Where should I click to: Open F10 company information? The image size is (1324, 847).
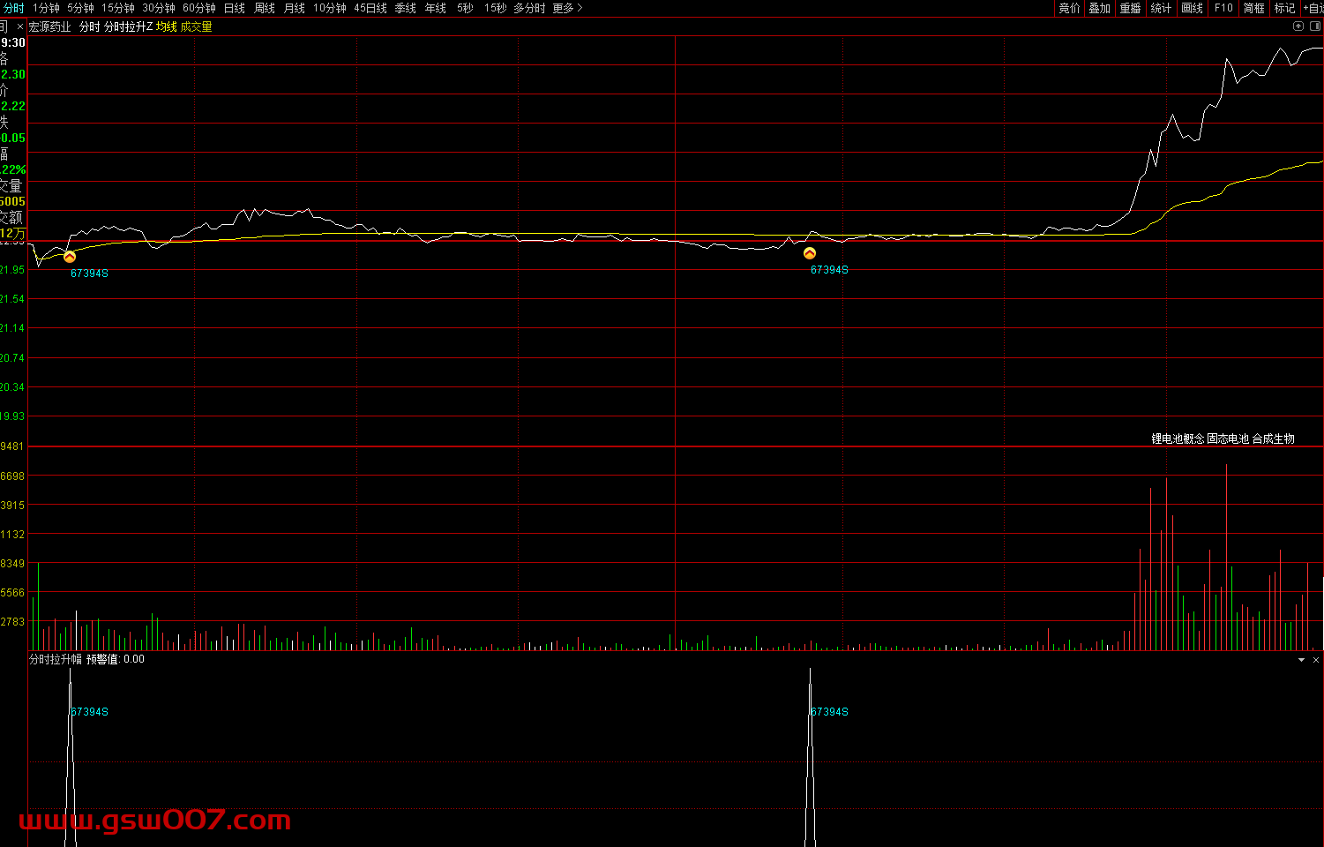point(1223,8)
